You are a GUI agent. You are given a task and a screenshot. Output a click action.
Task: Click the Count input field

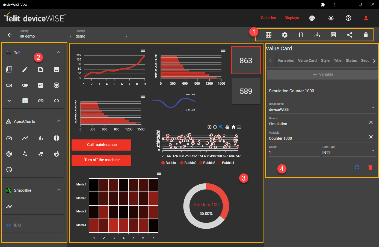pyautogui.click(x=294, y=153)
